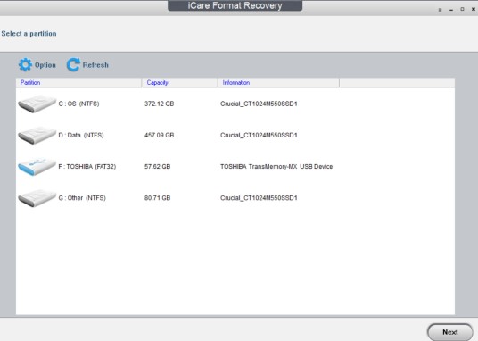Select the 'G : Other (NTFS)' partition row
The height and width of the screenshot is (341, 478).
coord(235,198)
